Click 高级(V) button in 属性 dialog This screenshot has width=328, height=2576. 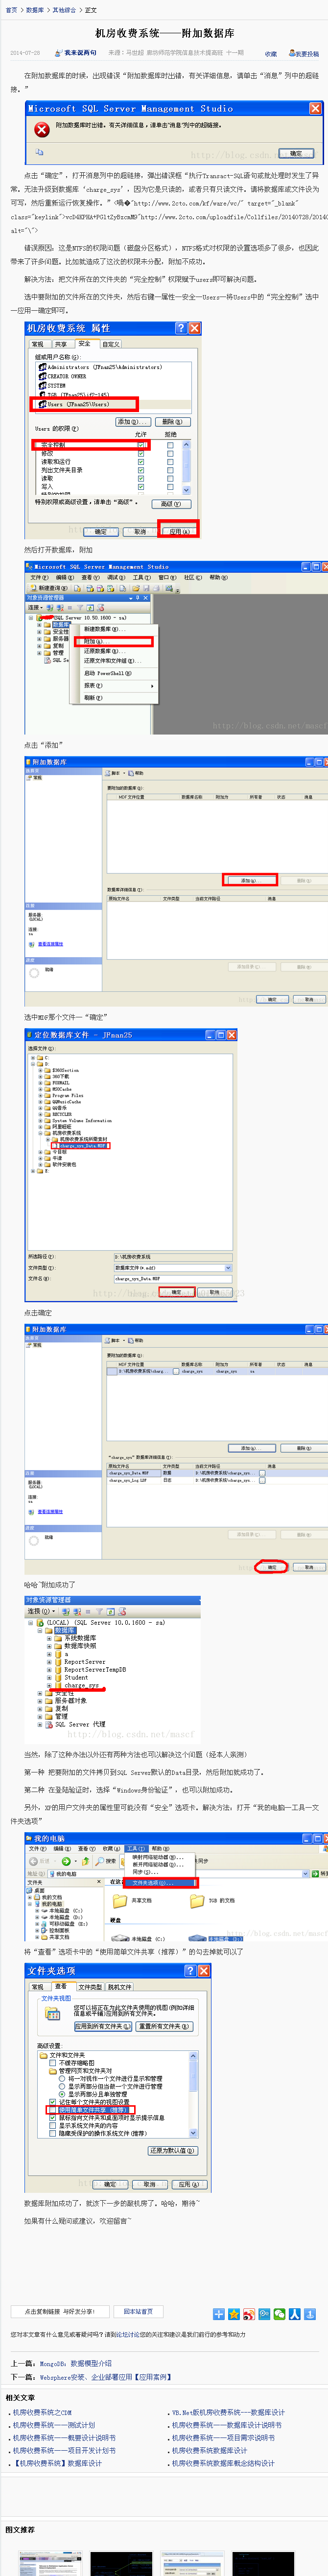(171, 504)
